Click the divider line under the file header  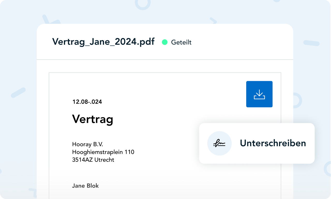(x=165, y=60)
